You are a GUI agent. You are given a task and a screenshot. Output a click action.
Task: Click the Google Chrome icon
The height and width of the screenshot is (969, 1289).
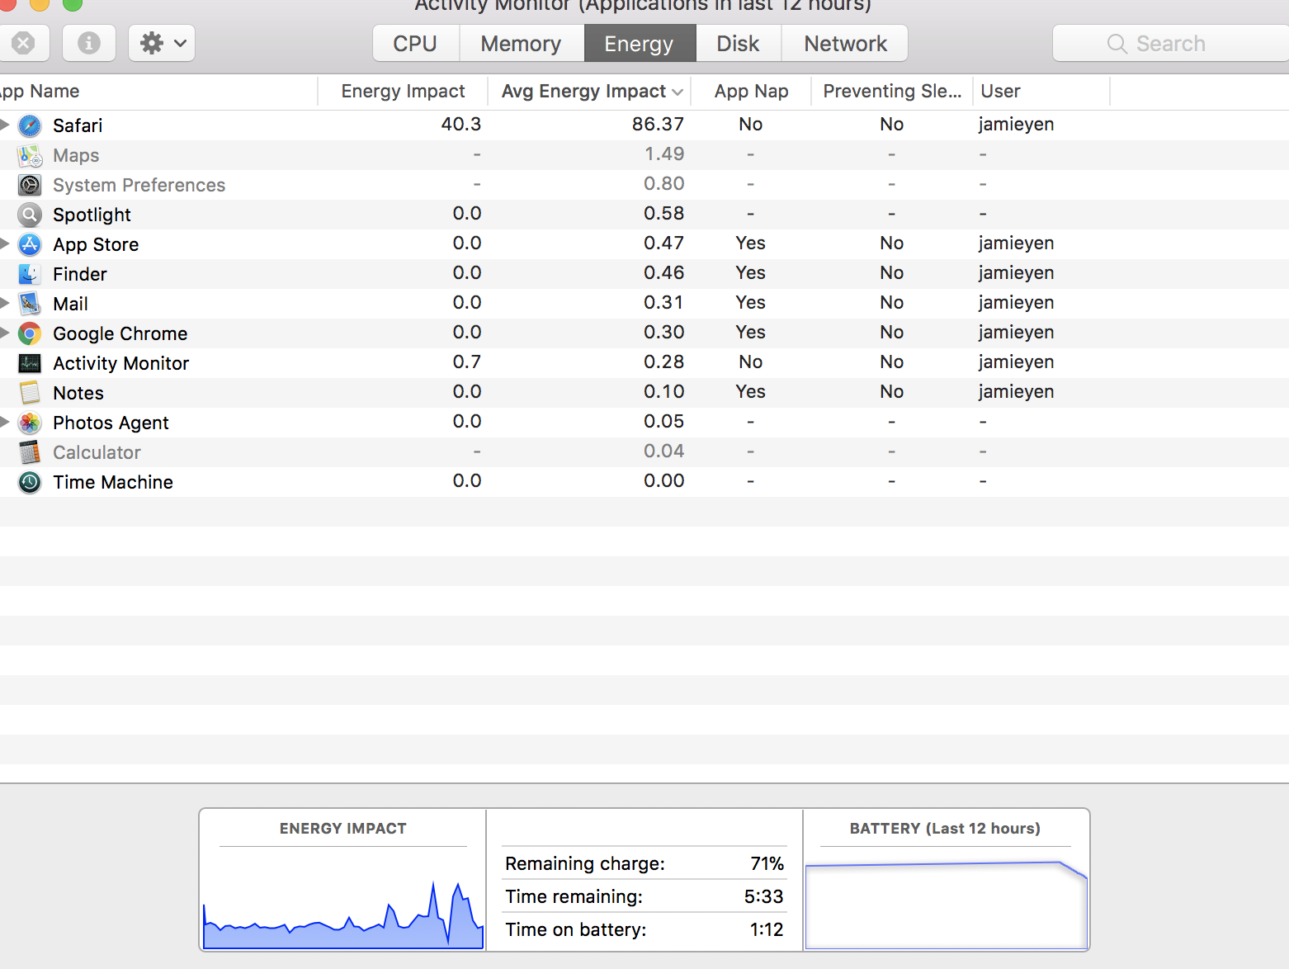30,333
